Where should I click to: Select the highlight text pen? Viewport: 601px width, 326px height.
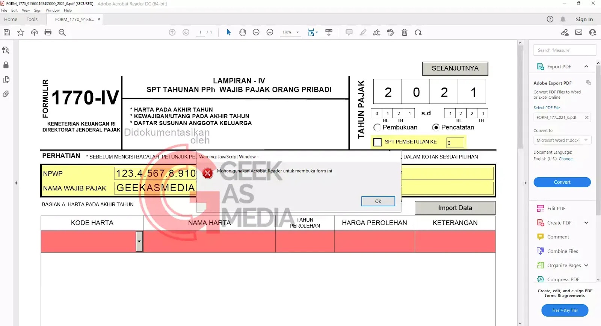tap(363, 32)
